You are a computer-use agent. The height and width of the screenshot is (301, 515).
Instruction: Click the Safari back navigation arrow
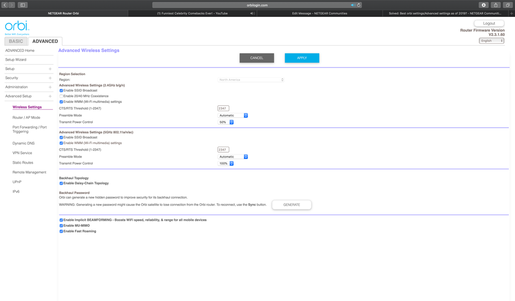[x=5, y=5]
